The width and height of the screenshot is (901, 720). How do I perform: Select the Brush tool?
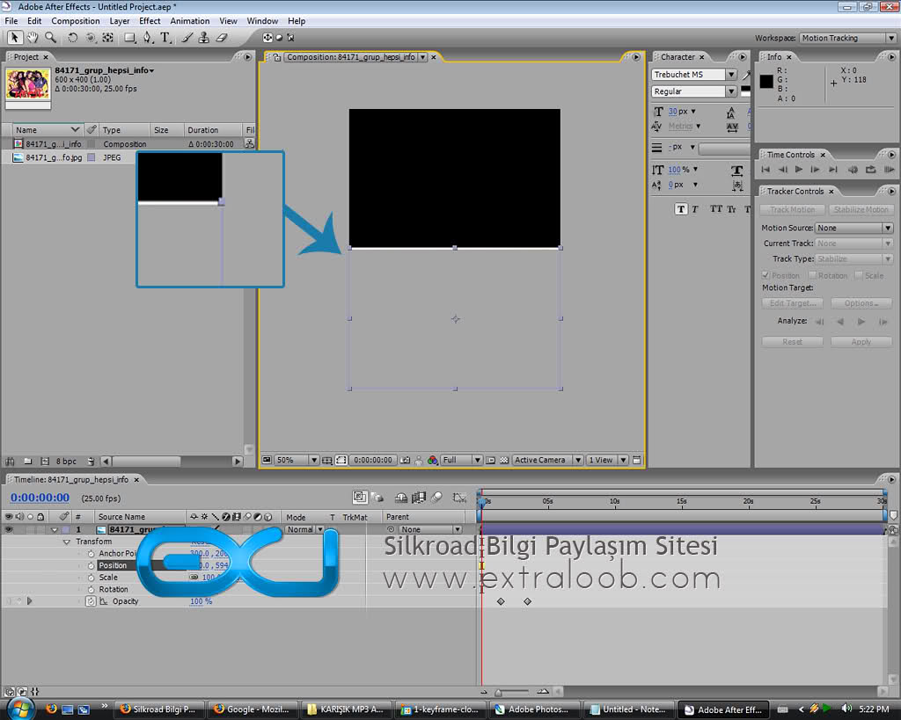tap(187, 38)
